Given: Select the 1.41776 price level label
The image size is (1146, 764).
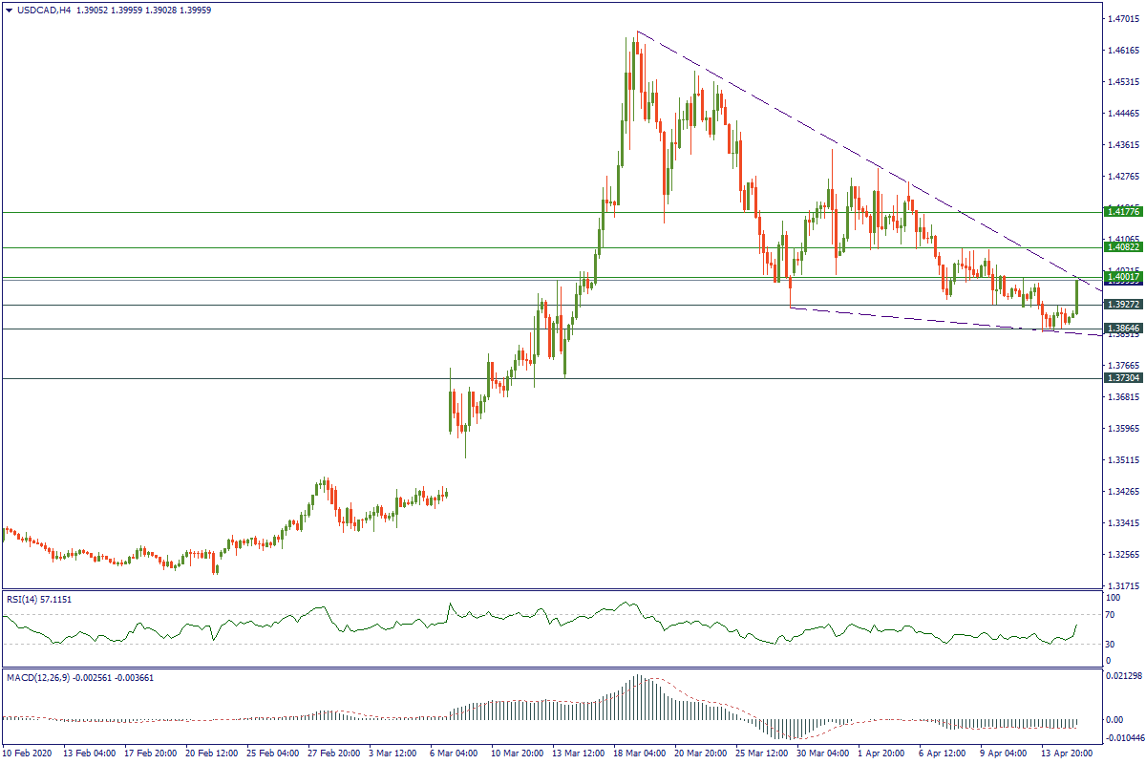Looking at the screenshot, I should tap(1123, 212).
